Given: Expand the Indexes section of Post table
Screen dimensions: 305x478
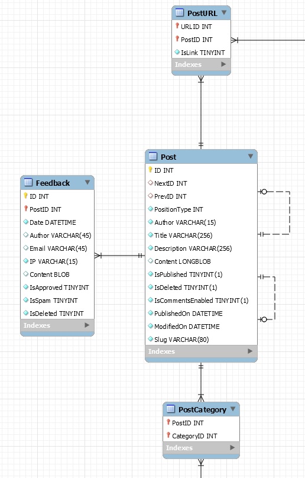Looking at the screenshot, I should pos(250,351).
